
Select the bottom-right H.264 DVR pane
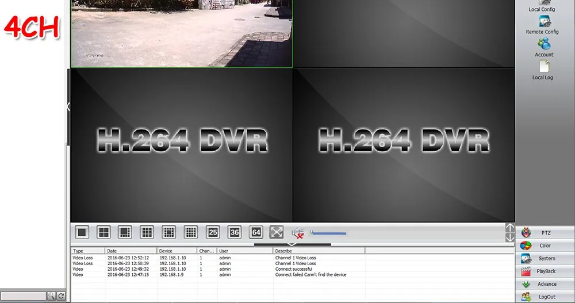tap(404, 145)
